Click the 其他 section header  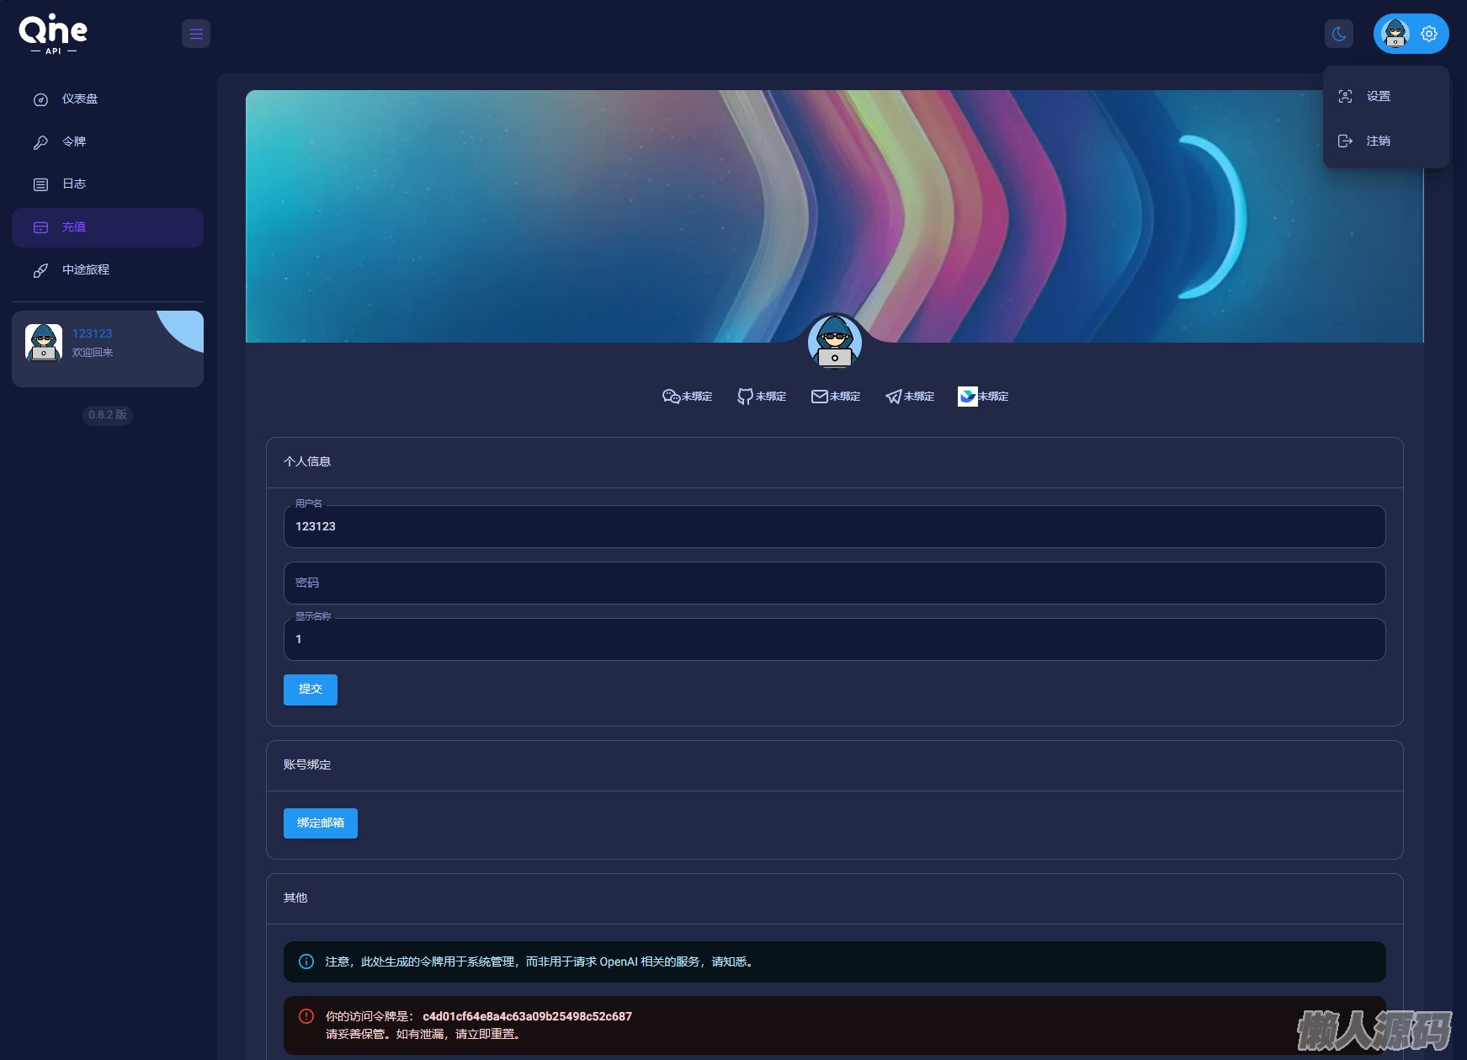(x=295, y=898)
